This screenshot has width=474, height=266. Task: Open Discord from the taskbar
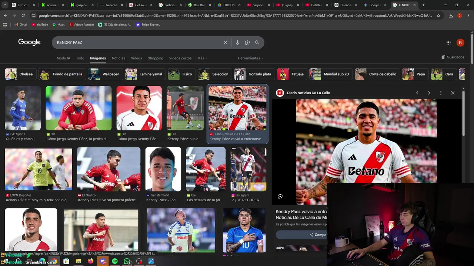(103, 261)
